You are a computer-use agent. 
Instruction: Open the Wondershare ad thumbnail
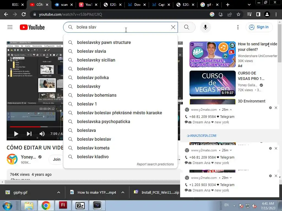click(212, 54)
